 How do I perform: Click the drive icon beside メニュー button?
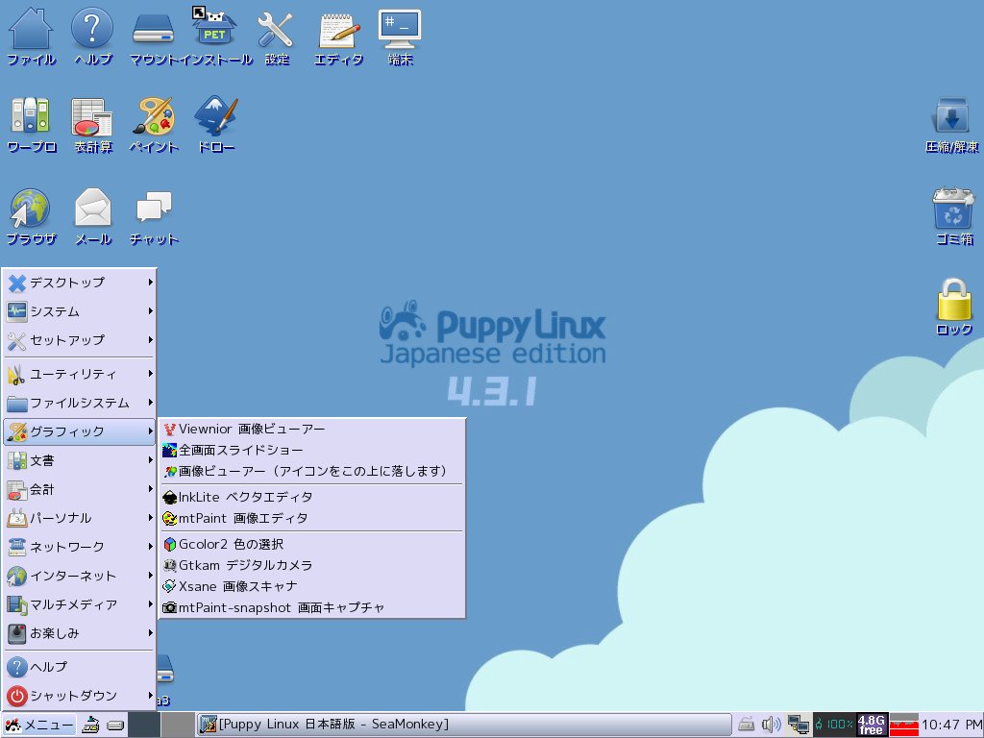[x=115, y=726]
